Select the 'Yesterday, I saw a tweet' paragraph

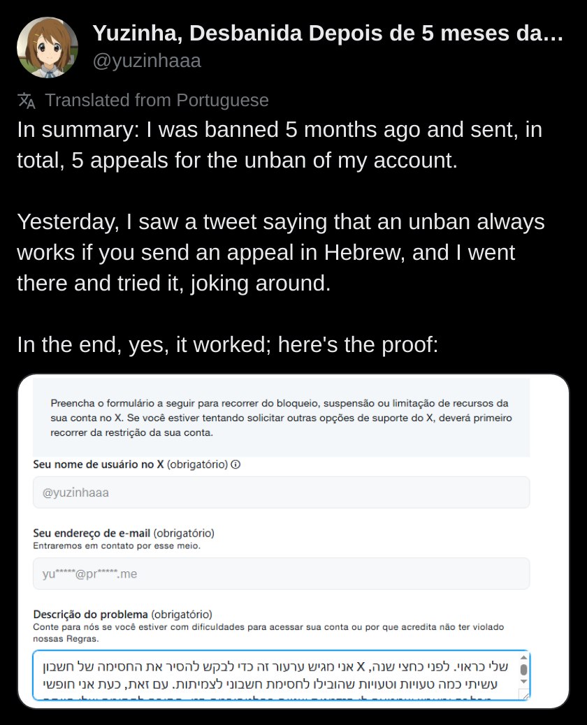point(281,252)
